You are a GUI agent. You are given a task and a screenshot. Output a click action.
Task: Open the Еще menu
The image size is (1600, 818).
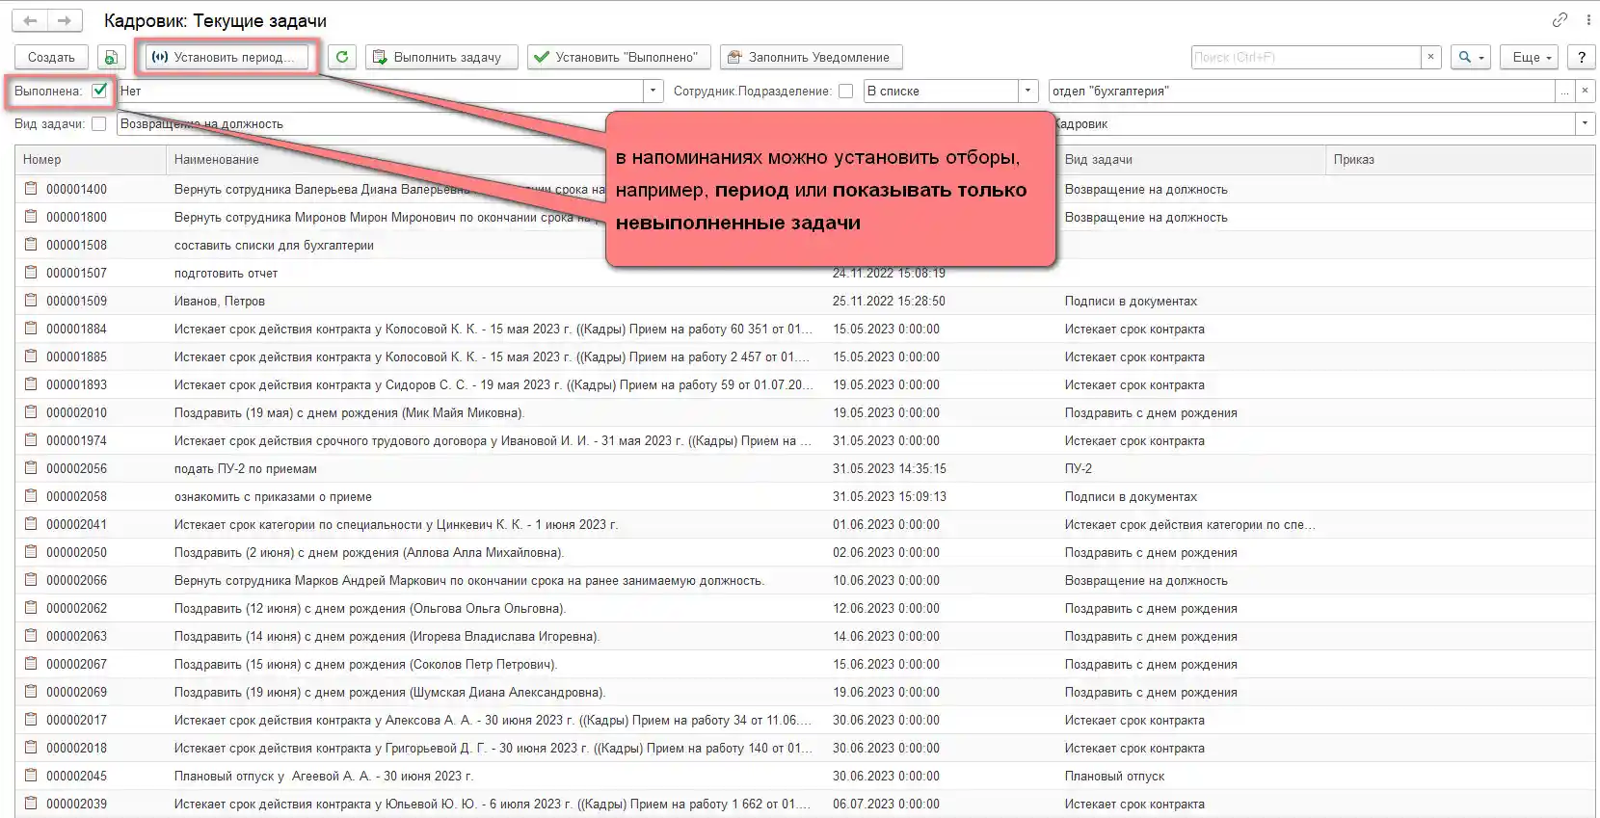point(1530,57)
